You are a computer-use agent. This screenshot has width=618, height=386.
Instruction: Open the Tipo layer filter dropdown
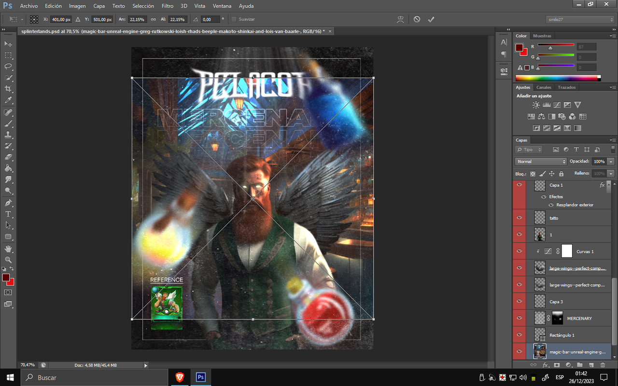(529, 150)
